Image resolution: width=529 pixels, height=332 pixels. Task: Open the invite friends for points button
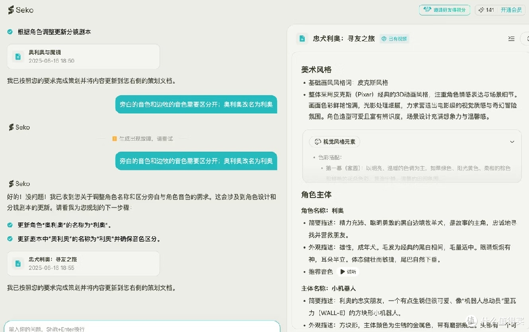click(445, 10)
